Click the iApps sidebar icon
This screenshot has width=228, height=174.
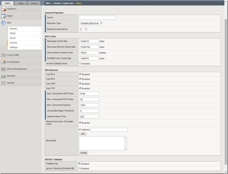point(4,16)
